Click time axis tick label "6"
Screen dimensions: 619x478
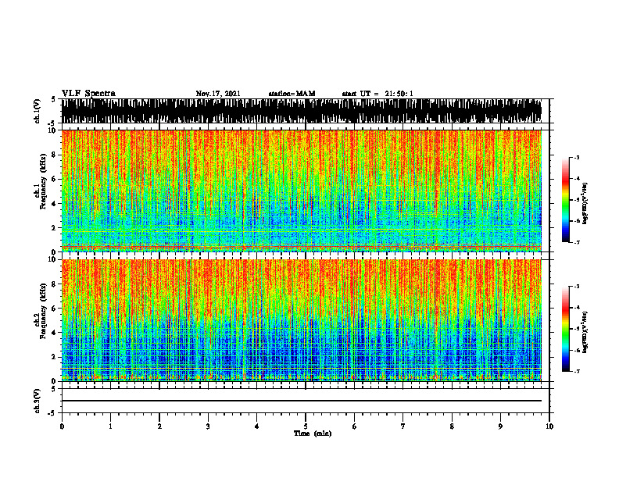(355, 426)
